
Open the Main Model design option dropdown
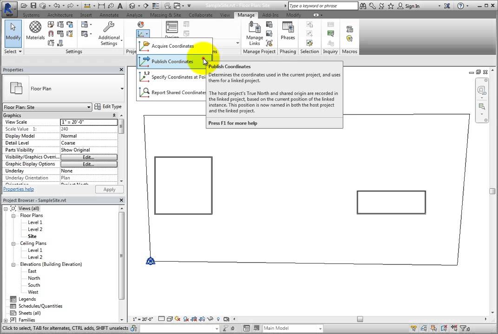pos(293,328)
